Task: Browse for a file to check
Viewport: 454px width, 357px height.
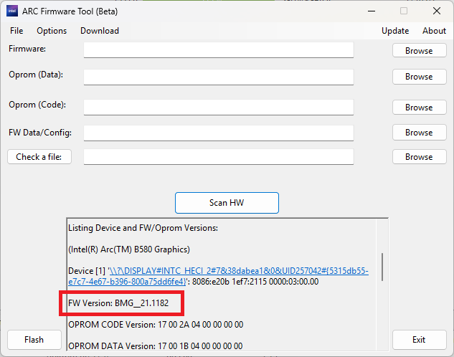Action: coord(420,157)
